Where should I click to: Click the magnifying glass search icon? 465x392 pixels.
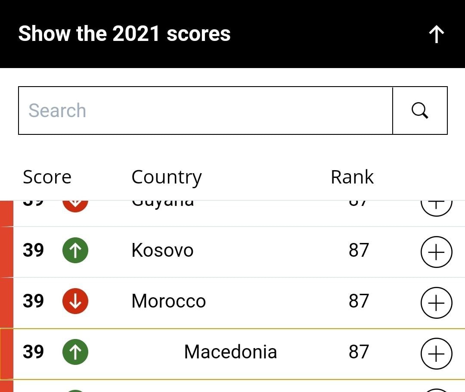420,111
